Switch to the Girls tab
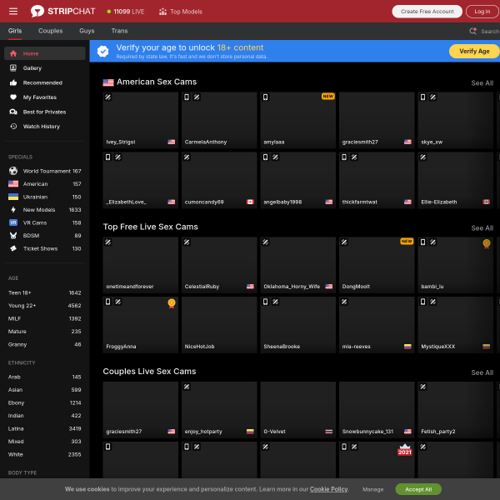This screenshot has height=500, width=500. tap(15, 31)
